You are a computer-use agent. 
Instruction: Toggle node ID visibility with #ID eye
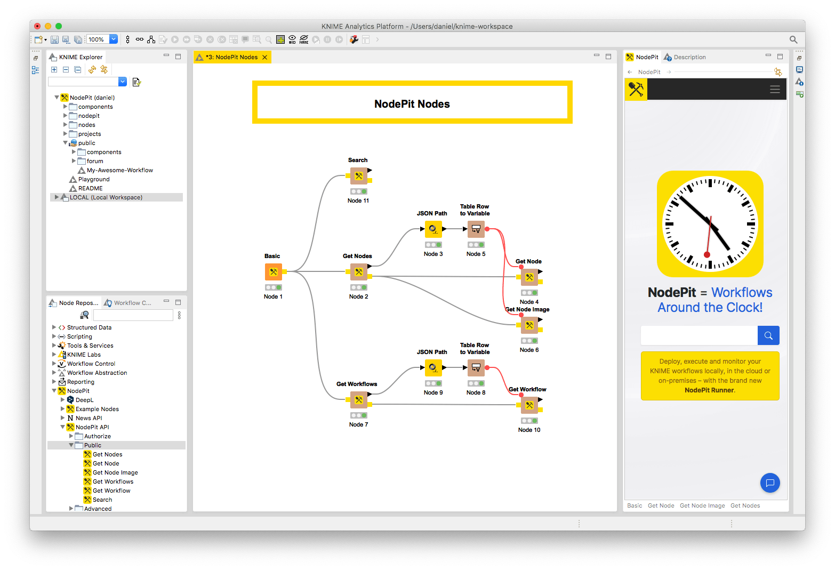pyautogui.click(x=292, y=39)
